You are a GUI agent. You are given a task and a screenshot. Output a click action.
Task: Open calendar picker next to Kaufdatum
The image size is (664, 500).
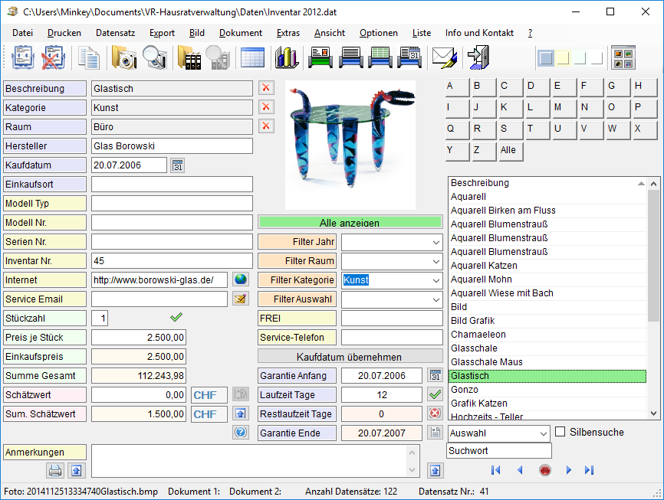[x=178, y=165]
